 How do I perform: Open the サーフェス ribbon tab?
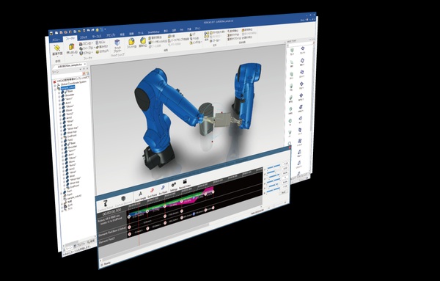[97, 37]
